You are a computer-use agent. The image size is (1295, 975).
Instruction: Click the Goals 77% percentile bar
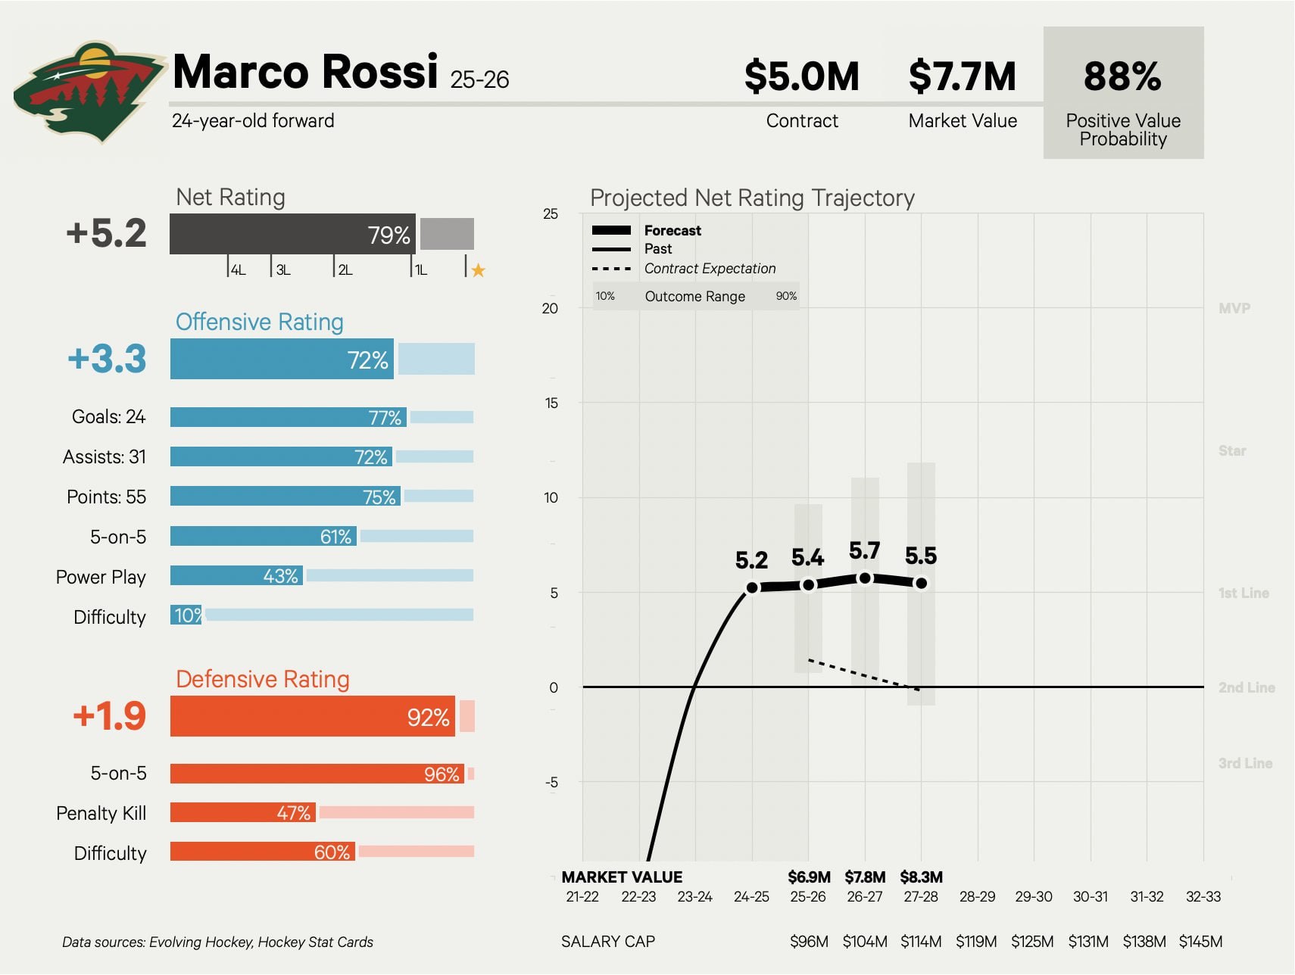click(289, 417)
